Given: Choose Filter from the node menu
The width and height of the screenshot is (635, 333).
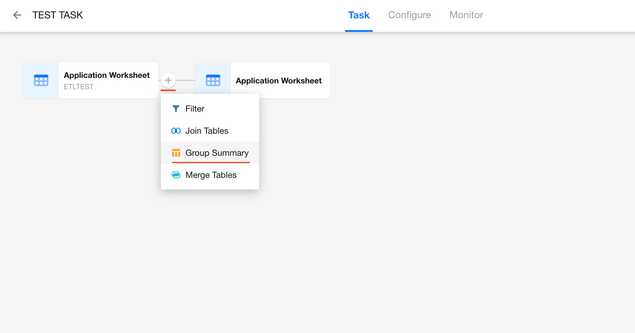Looking at the screenshot, I should pyautogui.click(x=195, y=109).
